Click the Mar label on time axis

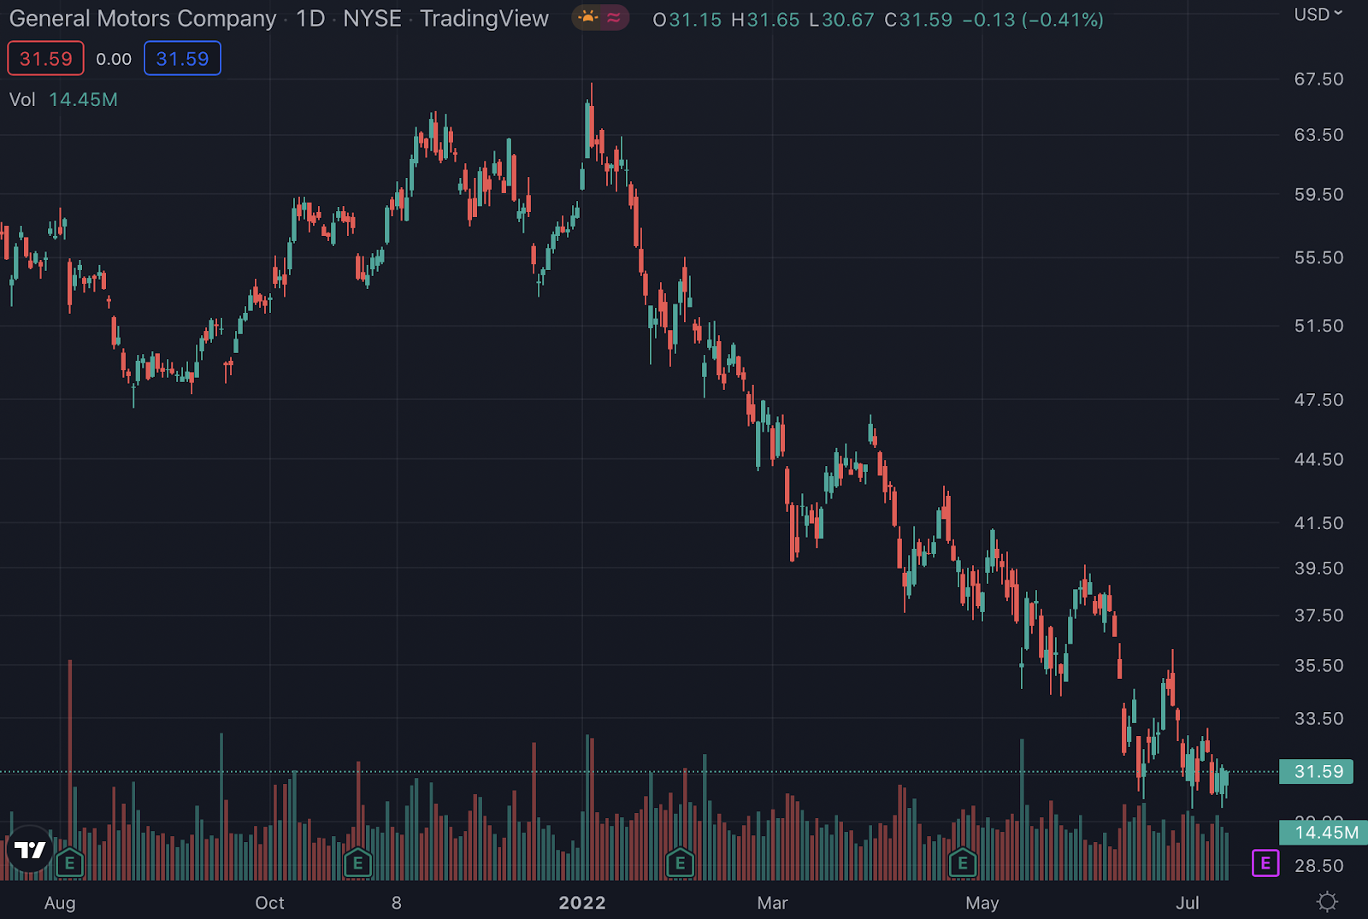773,903
